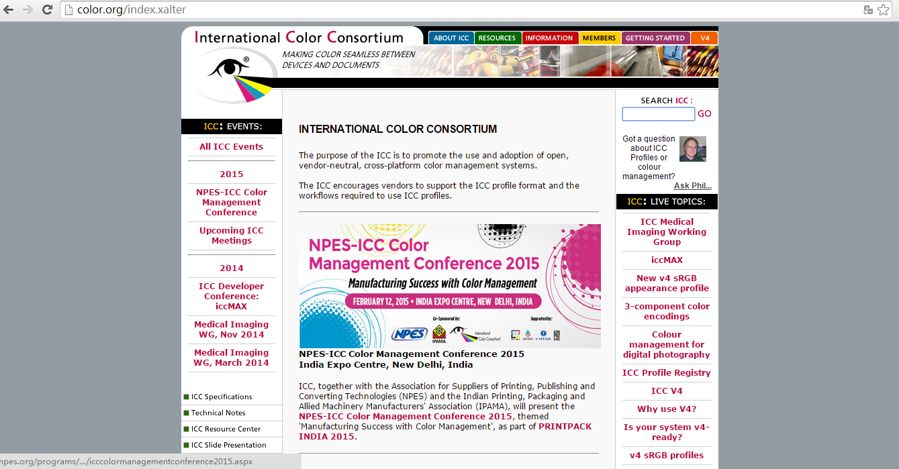
Task: Open NPES-ICC Color Management Conference in the events sidebar
Action: (232, 202)
